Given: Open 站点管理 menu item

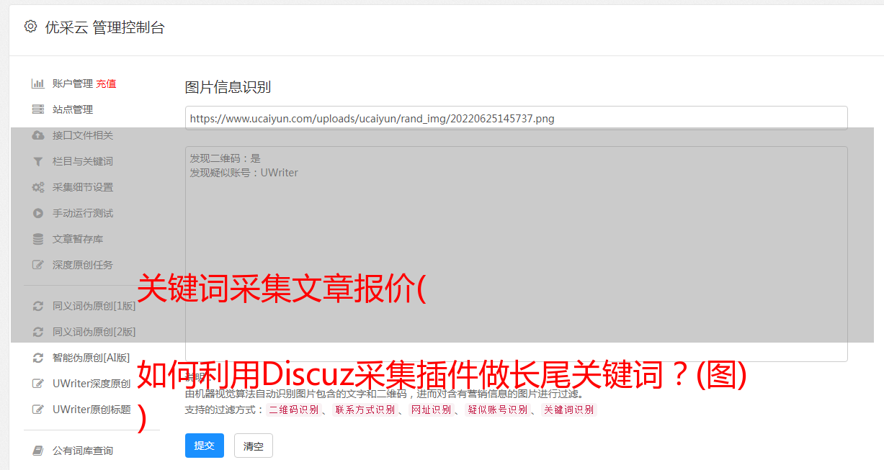Looking at the screenshot, I should tap(73, 109).
